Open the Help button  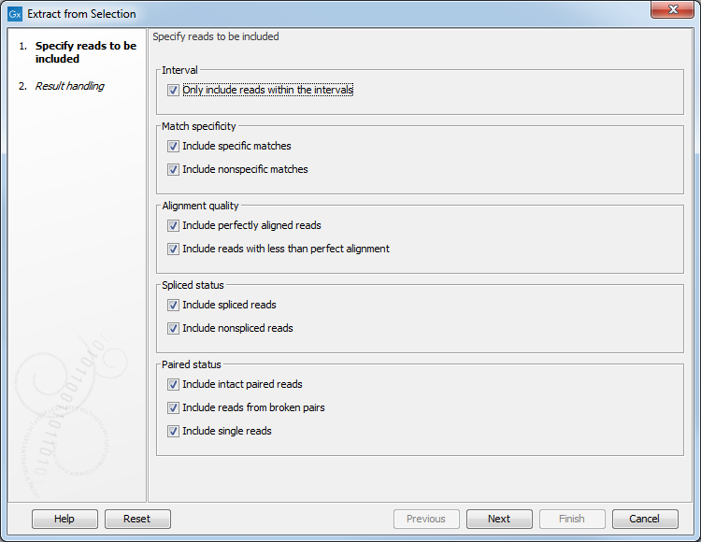[x=64, y=519]
